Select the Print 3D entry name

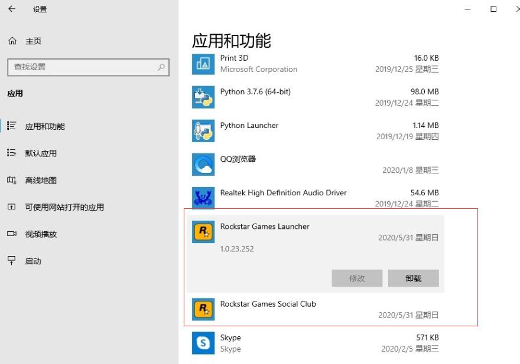point(234,58)
